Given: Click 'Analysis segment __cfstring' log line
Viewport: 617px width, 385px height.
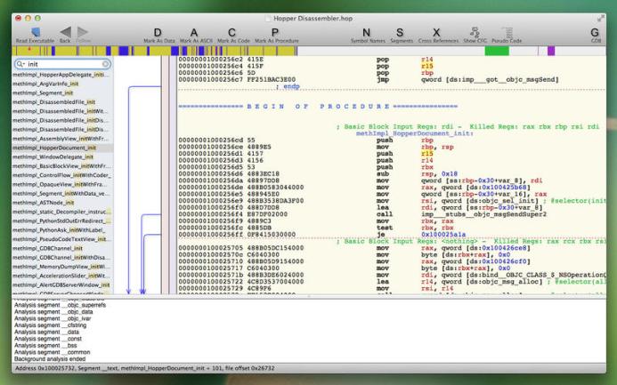Looking at the screenshot, I should pos(50,325).
